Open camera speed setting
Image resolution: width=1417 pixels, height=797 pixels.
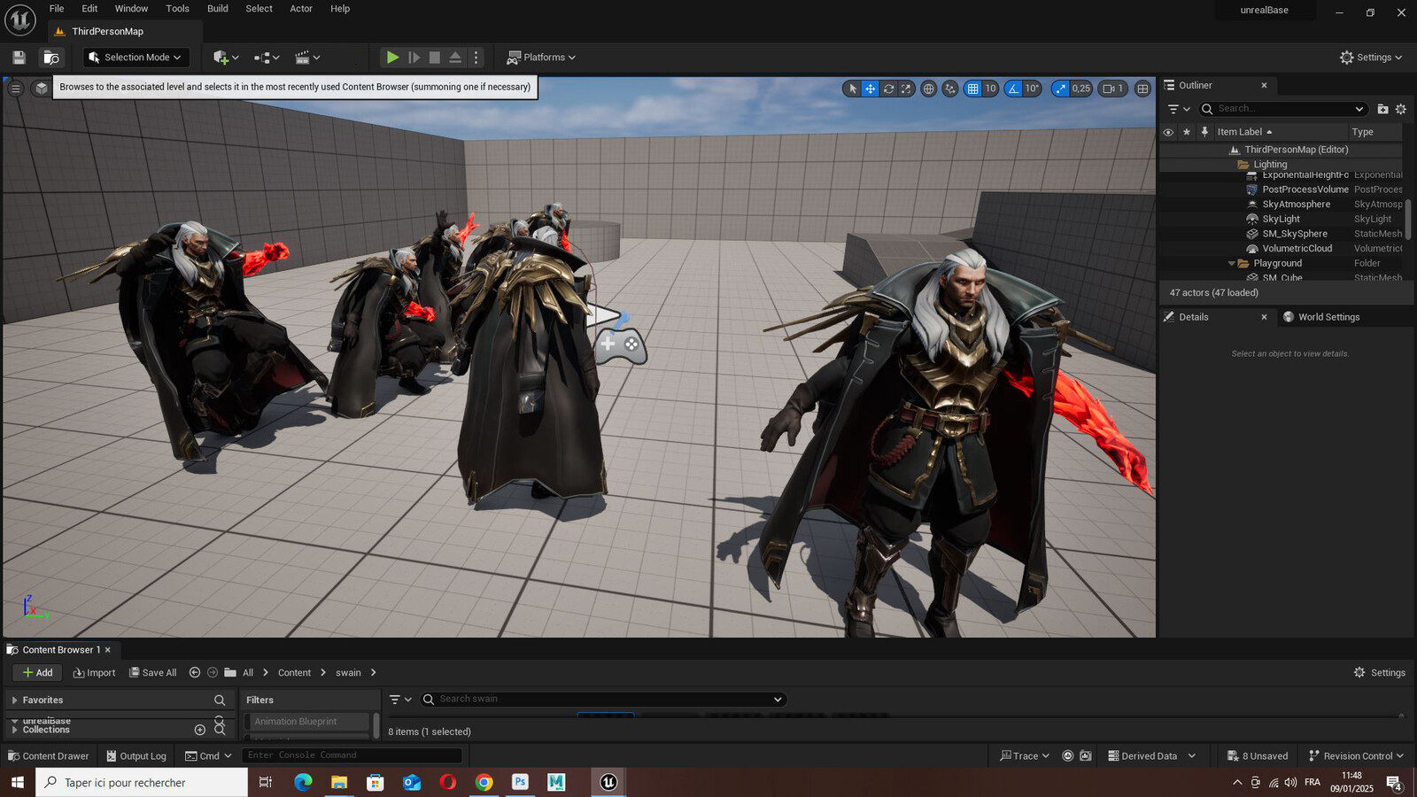[1113, 89]
